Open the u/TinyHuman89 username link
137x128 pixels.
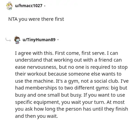[x=39, y=40]
